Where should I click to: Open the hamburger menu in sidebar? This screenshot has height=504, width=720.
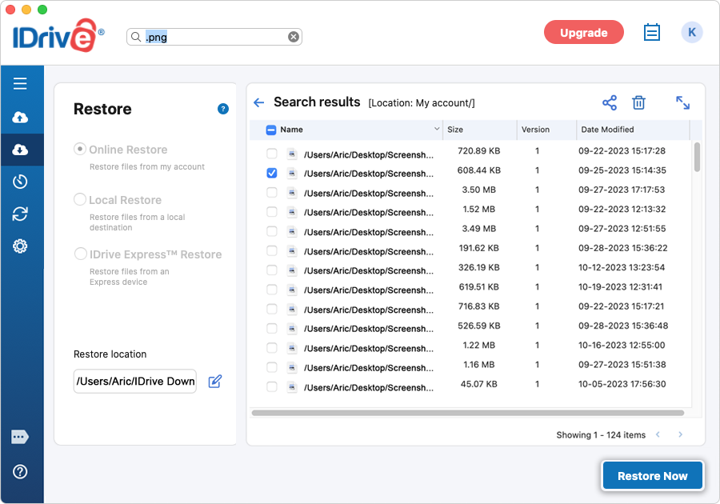(x=20, y=83)
